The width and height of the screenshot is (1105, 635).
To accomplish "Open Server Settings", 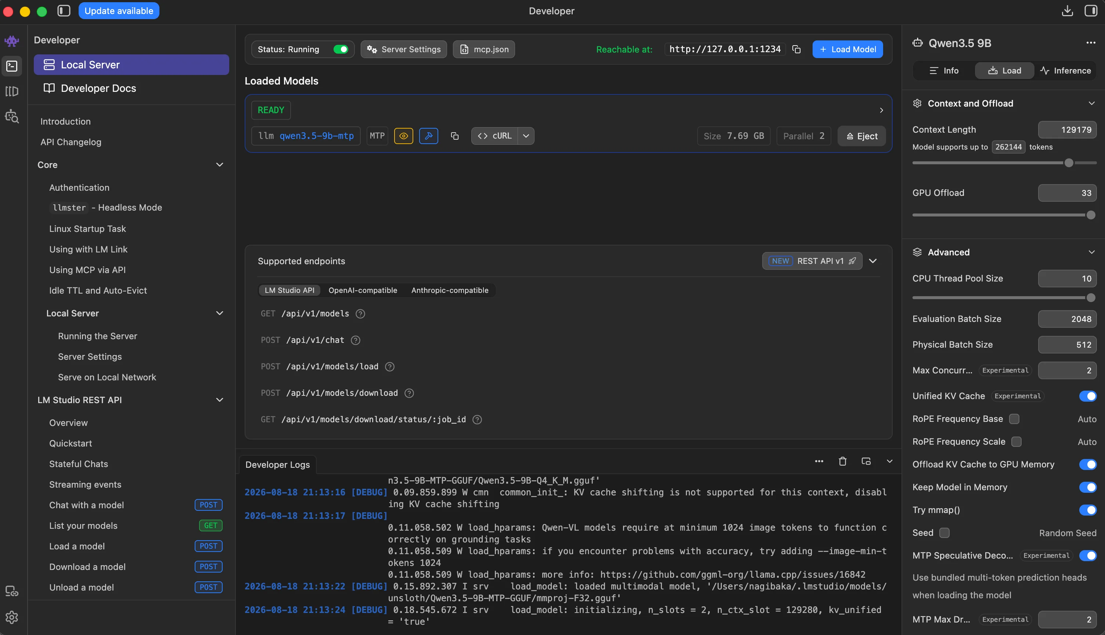I will 404,49.
